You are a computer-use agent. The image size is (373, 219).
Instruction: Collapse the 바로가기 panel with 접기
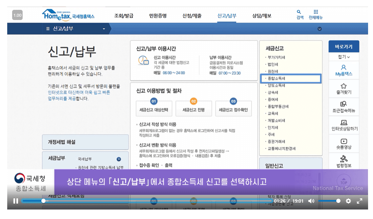point(344,57)
